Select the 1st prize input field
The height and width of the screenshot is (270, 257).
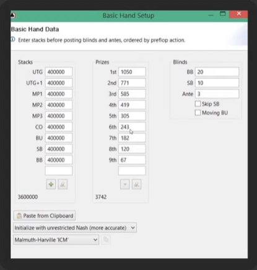132,72
